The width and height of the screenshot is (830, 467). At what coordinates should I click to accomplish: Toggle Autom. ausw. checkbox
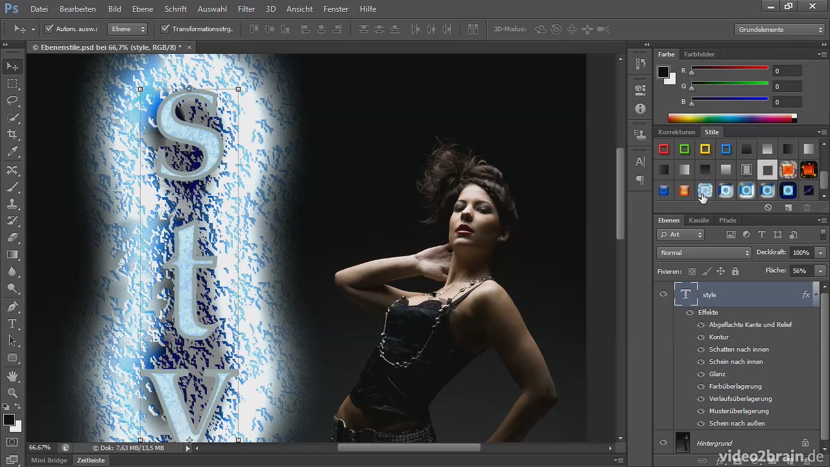49,29
